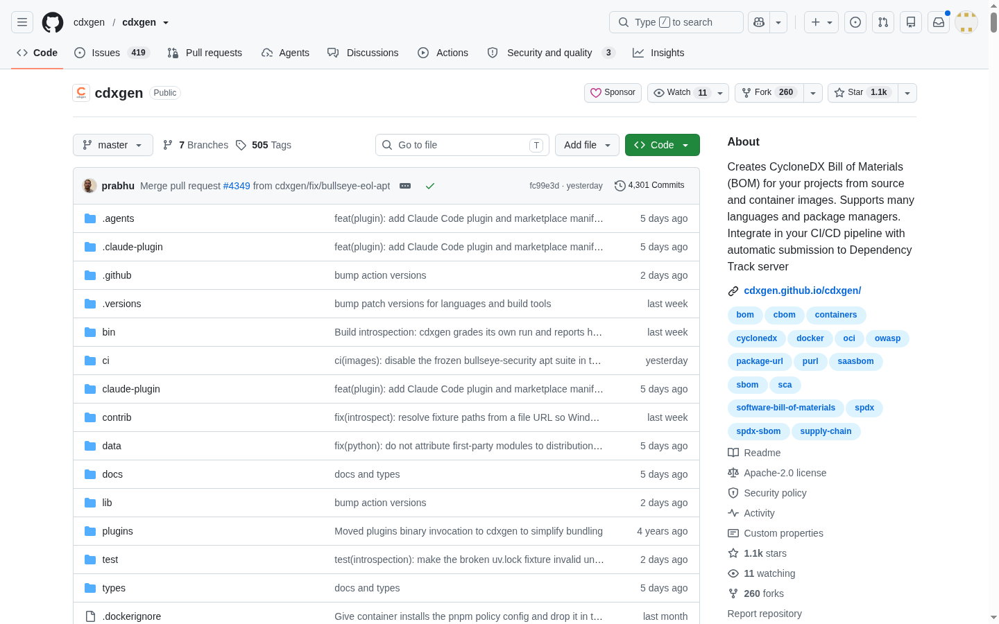Screen dimensions: 999x624
Task: Open the master branch selector
Action: (x=113, y=145)
